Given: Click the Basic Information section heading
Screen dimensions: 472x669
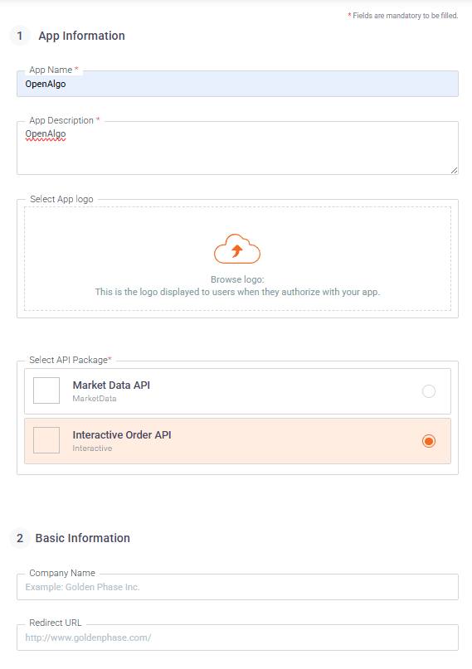Looking at the screenshot, I should [83, 538].
